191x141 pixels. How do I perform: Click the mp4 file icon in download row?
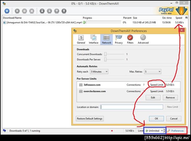pyautogui.click(x=4, y=22)
